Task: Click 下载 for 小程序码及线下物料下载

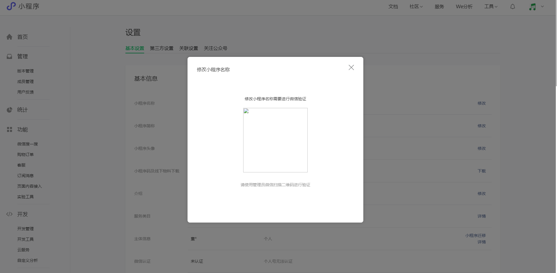Action: click(482, 171)
